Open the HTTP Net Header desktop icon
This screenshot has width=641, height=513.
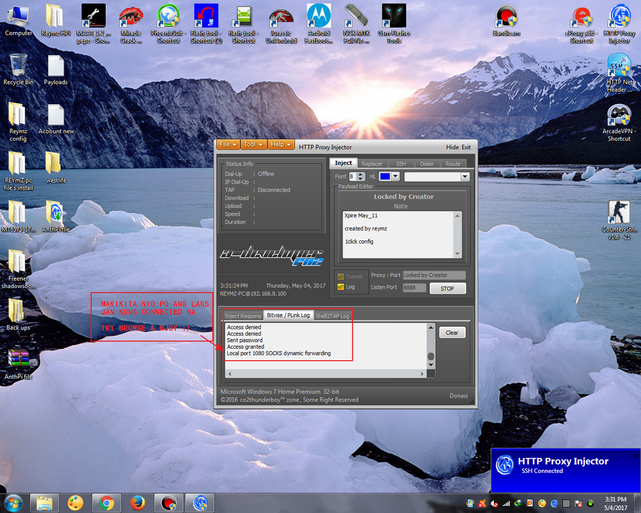(619, 66)
